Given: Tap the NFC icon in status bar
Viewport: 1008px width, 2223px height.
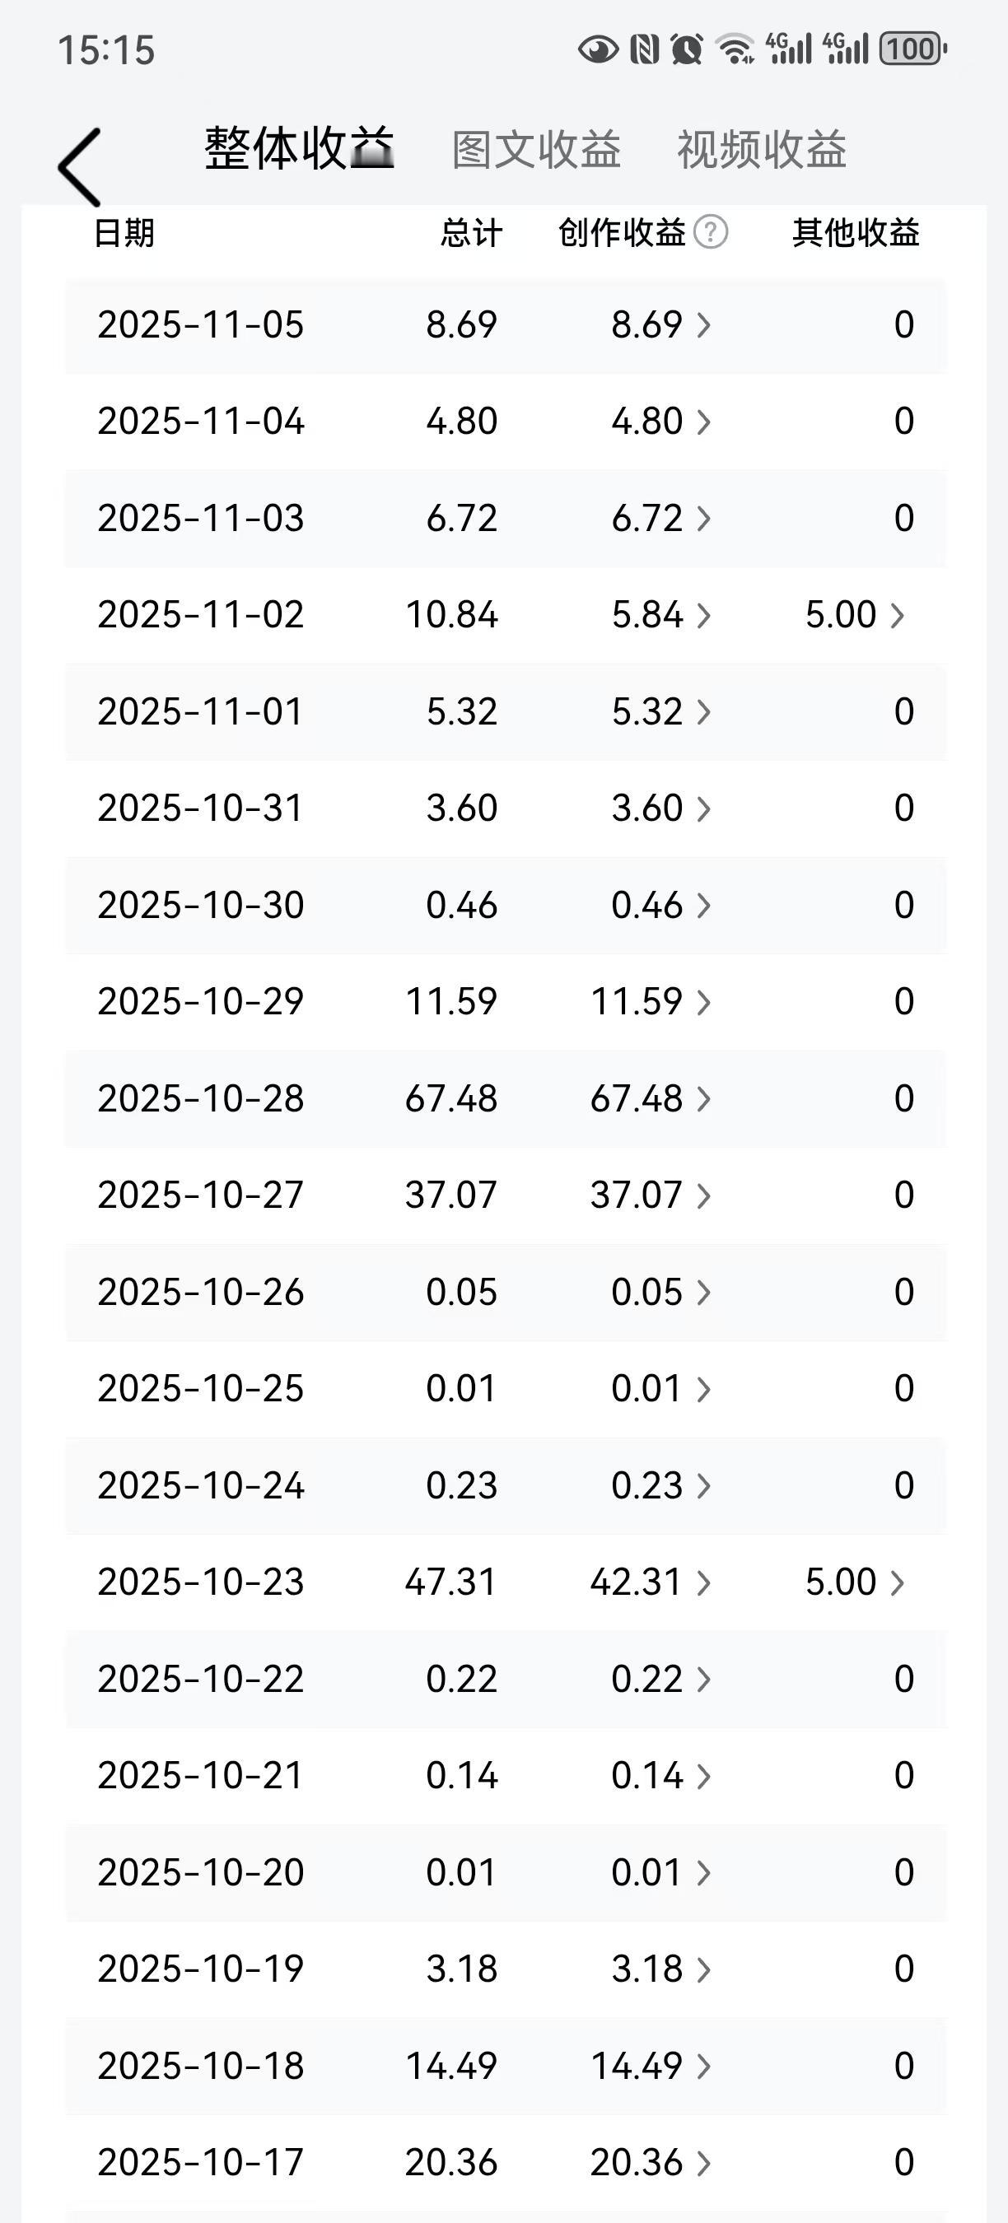Looking at the screenshot, I should point(645,49).
